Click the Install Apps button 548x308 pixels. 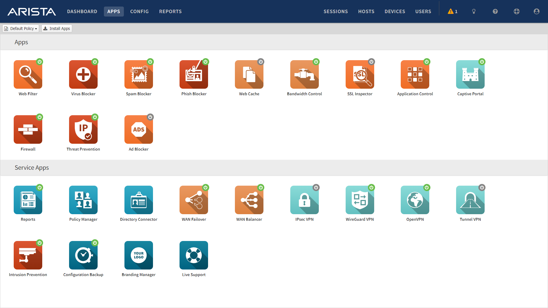click(57, 29)
